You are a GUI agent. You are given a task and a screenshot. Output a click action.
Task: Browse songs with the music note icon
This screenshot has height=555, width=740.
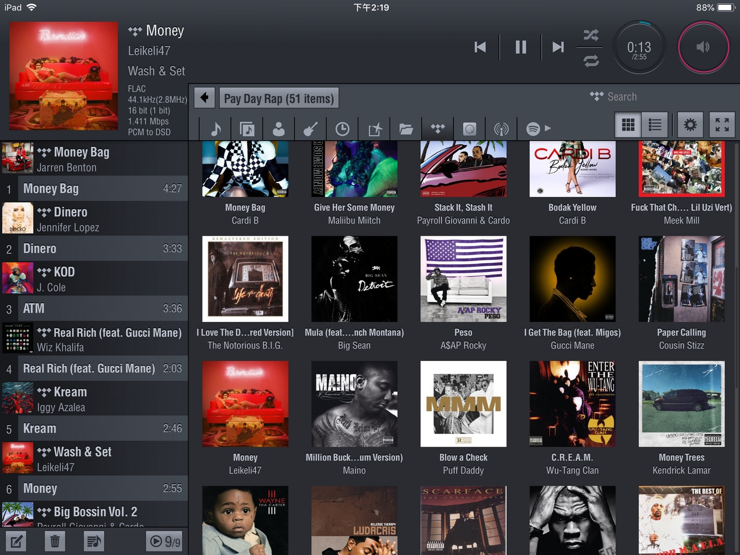(216, 128)
